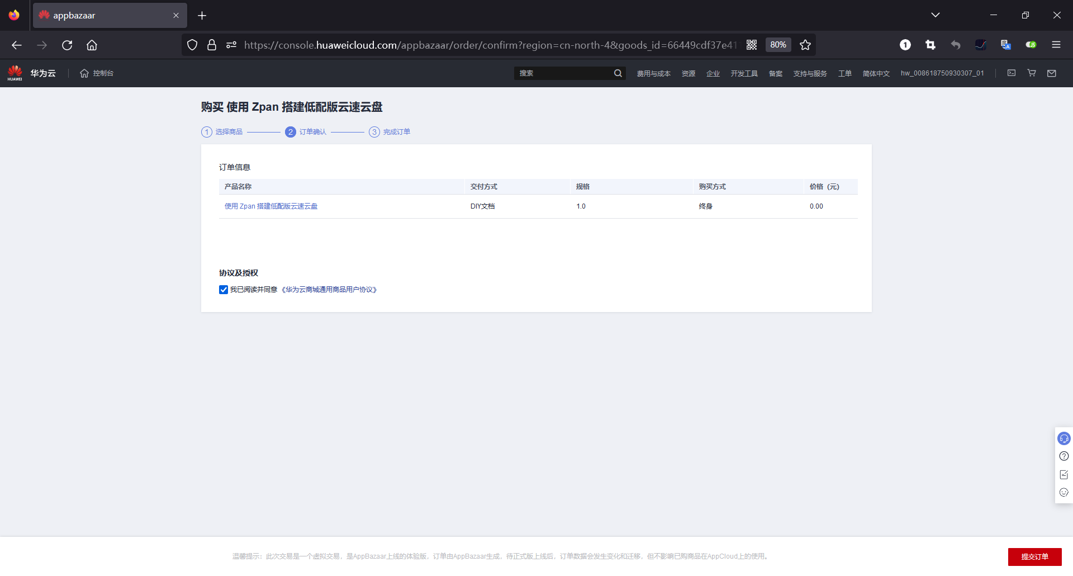Click the 1.0 specification cell
1073x576 pixels.
click(581, 206)
